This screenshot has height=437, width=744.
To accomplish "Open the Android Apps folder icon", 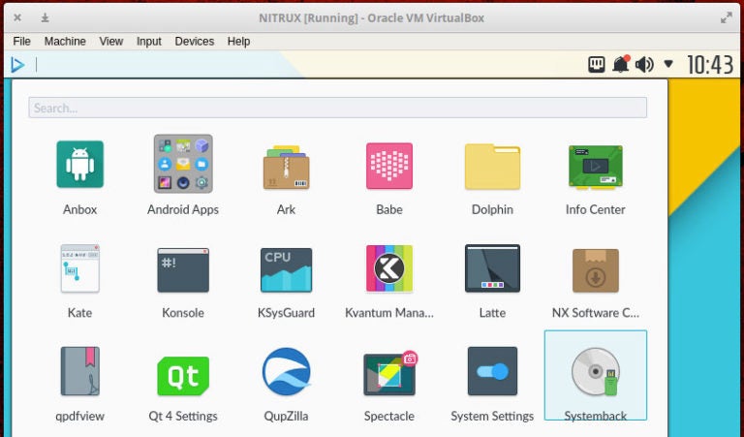I will [183, 164].
